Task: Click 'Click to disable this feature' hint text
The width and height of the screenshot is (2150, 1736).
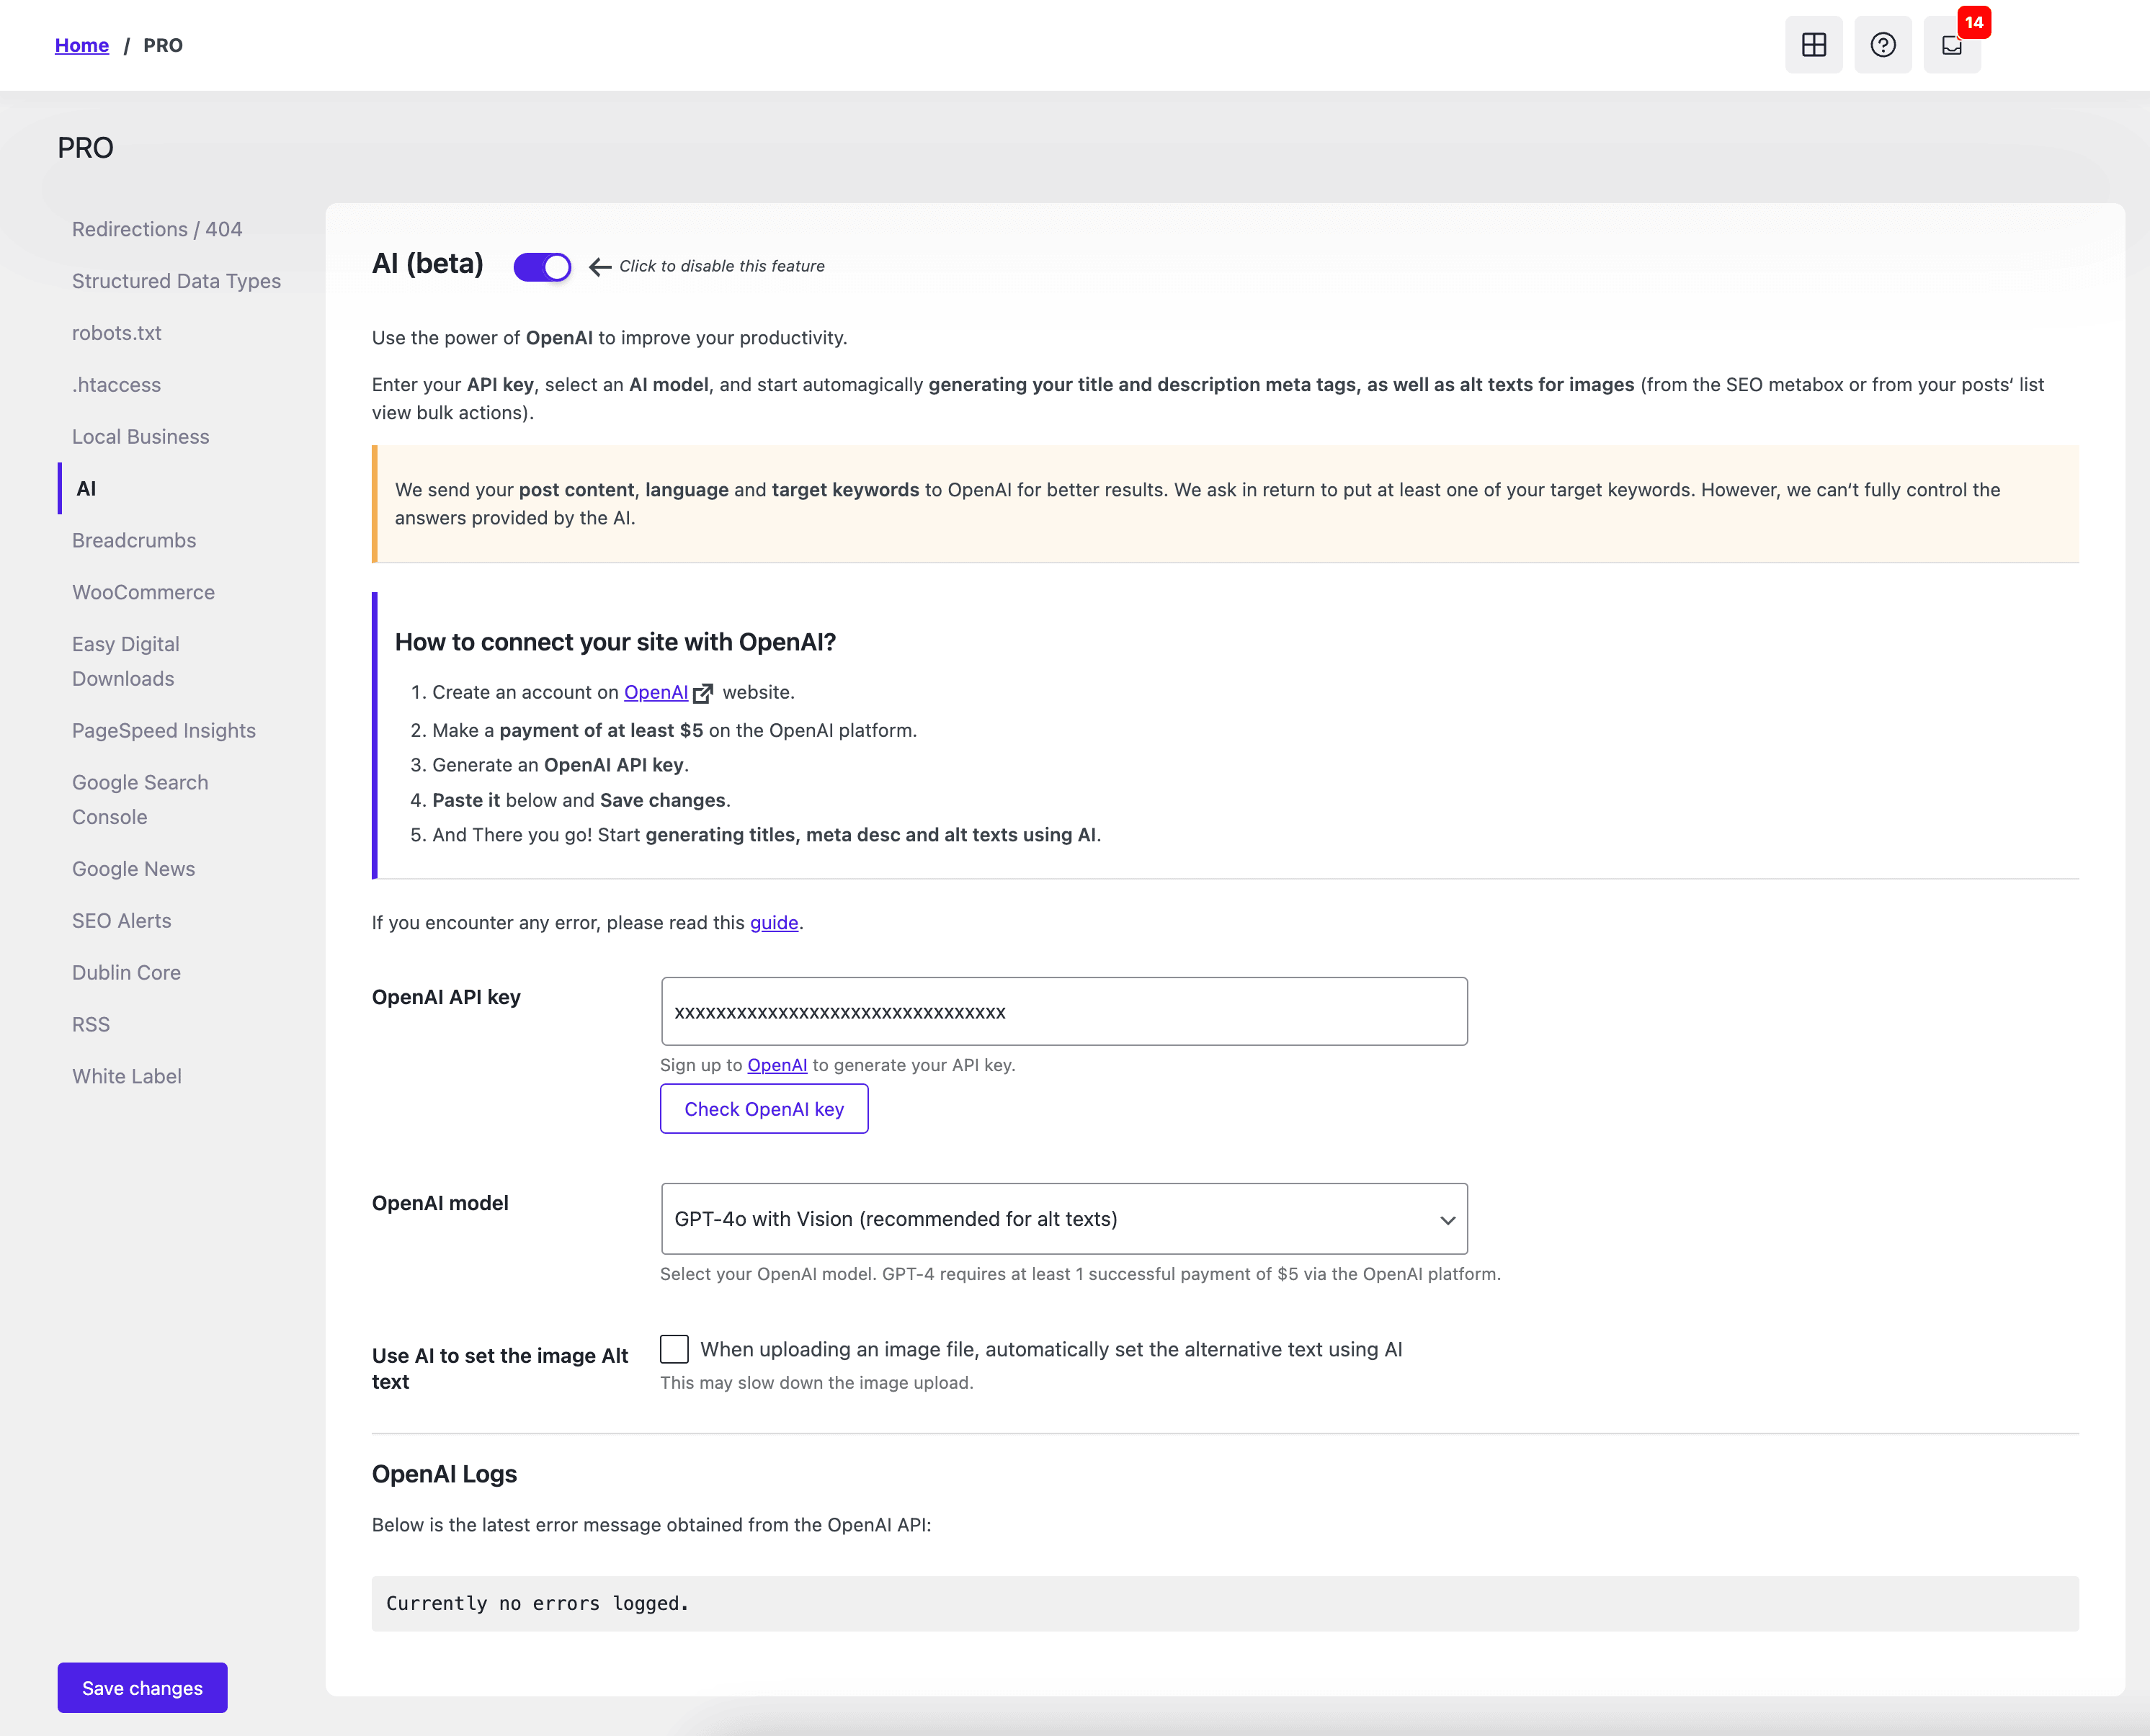Action: coord(722,267)
